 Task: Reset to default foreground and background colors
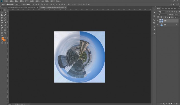pos(2,41)
